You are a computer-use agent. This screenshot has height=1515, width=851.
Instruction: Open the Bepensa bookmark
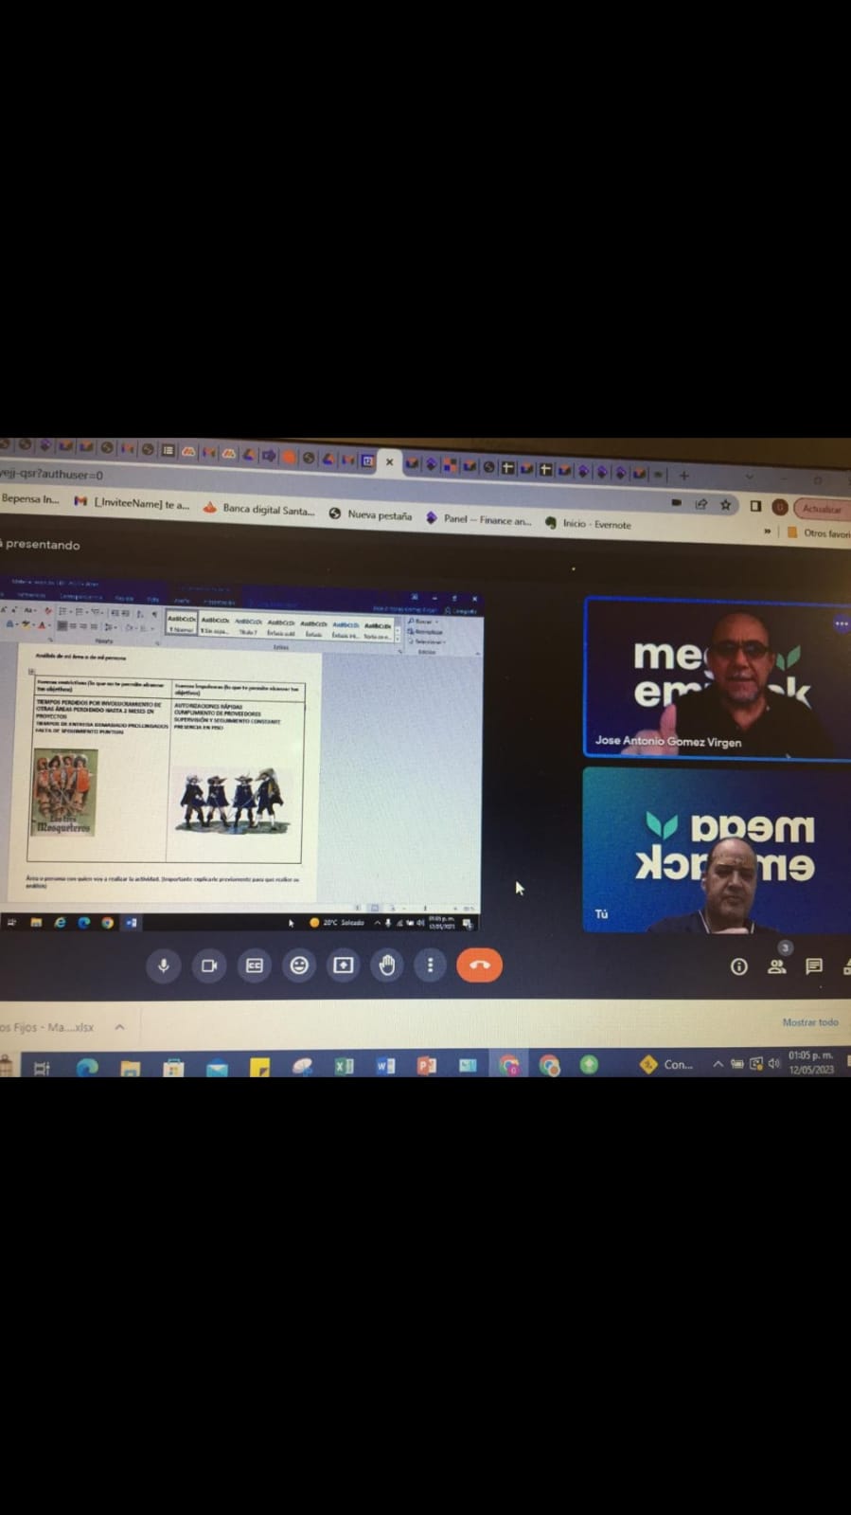[30, 499]
